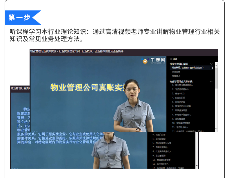Select 10. 营销商场管理费 in the back player's list
Viewport: 229px width, 178px height.
coord(161,160)
